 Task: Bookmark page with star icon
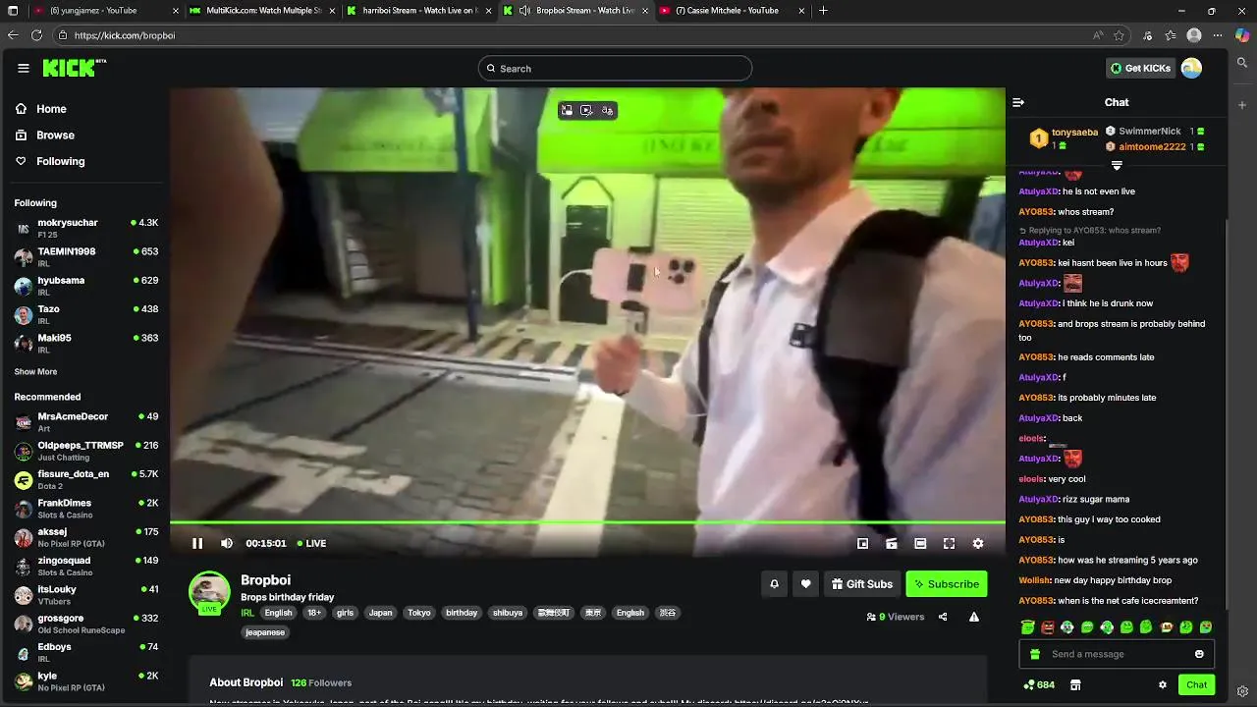point(1119,35)
